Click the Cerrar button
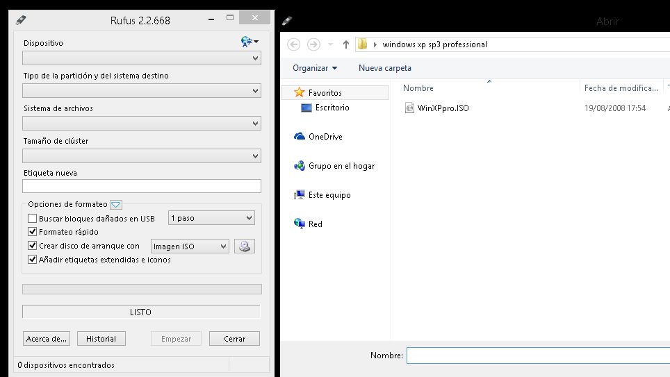This screenshot has width=670, height=377. click(235, 339)
